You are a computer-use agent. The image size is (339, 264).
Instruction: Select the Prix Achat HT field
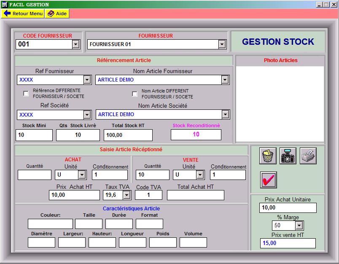[74, 195]
